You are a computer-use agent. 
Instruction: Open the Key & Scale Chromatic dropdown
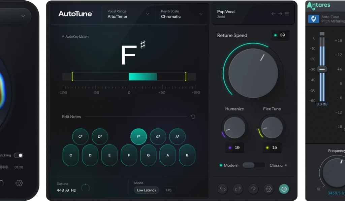click(182, 14)
